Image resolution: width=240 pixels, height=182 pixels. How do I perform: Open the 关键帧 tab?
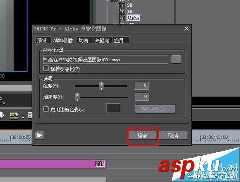click(102, 40)
